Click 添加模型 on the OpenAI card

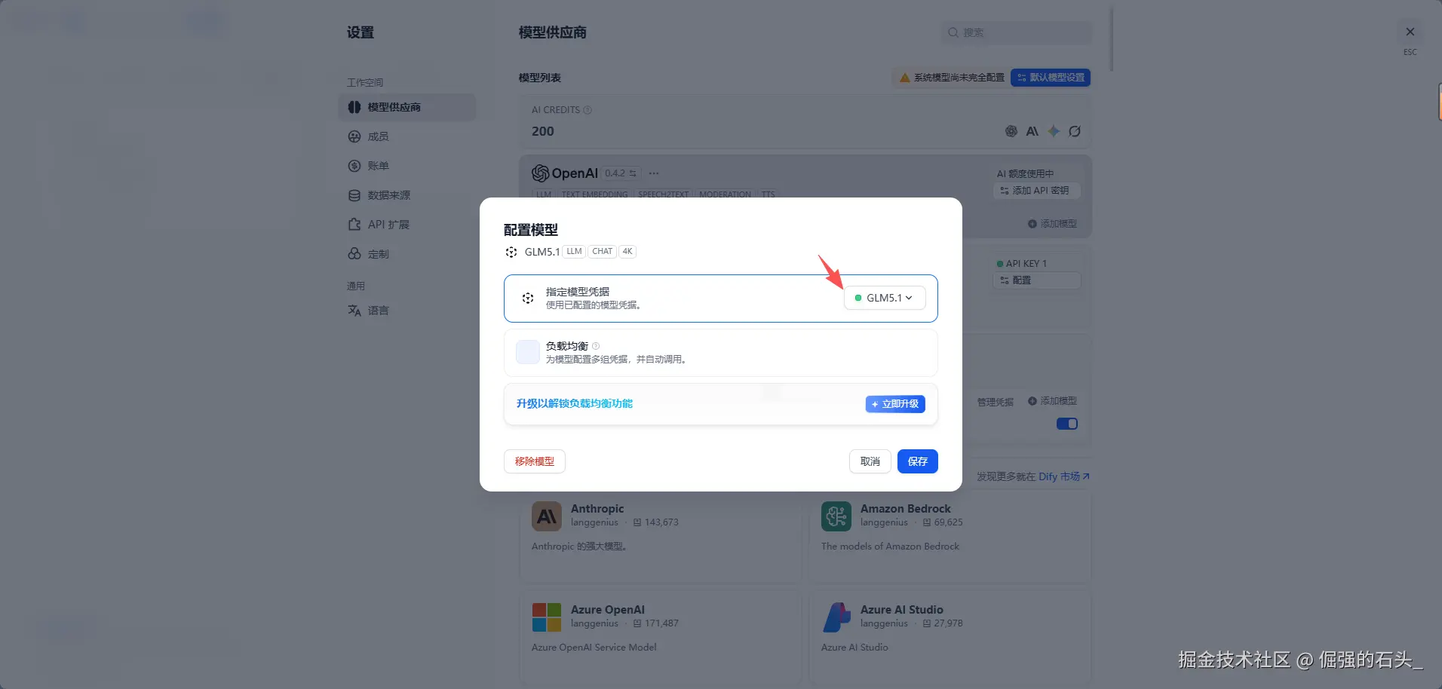1052,224
